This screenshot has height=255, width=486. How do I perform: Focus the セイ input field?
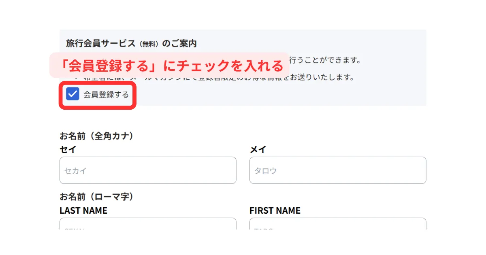coord(148,170)
